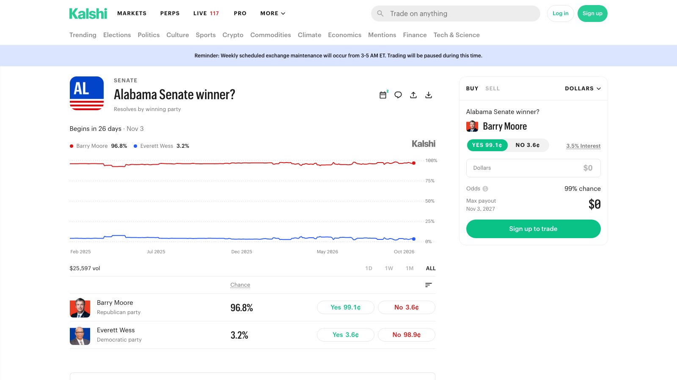This screenshot has height=380, width=677.
Task: Open the LIVE 117 menu item
Action: tap(206, 14)
